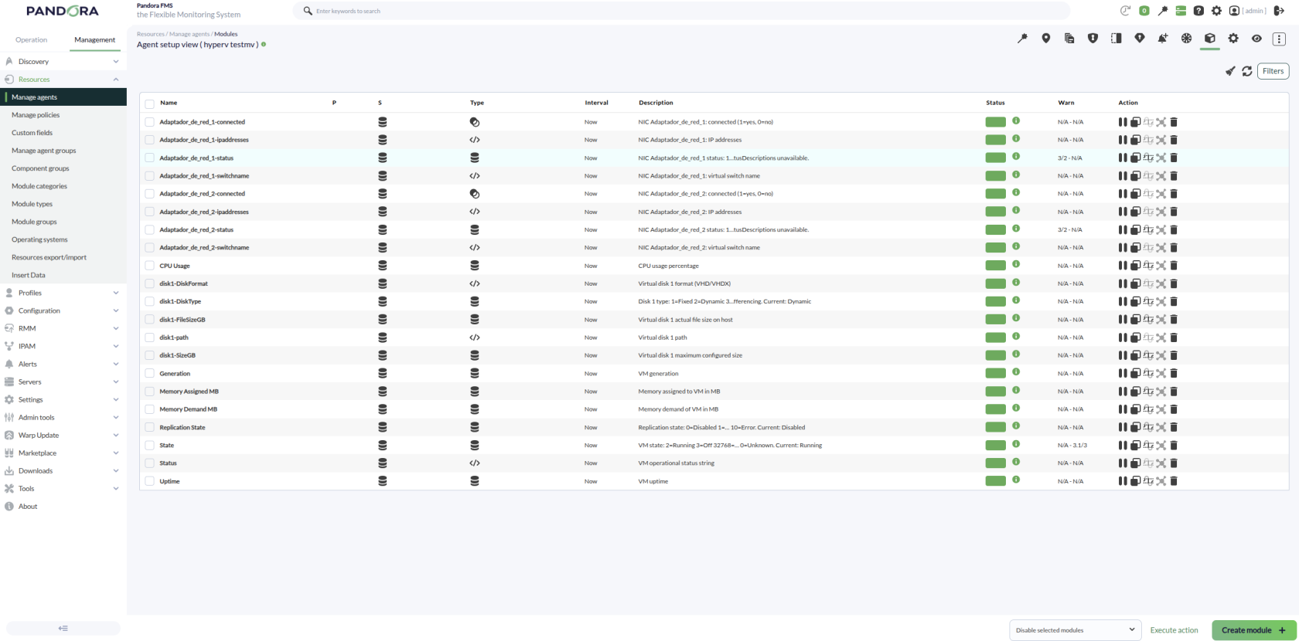Expand the Profiles sidebar section
The image size is (1299, 641).
click(63, 293)
